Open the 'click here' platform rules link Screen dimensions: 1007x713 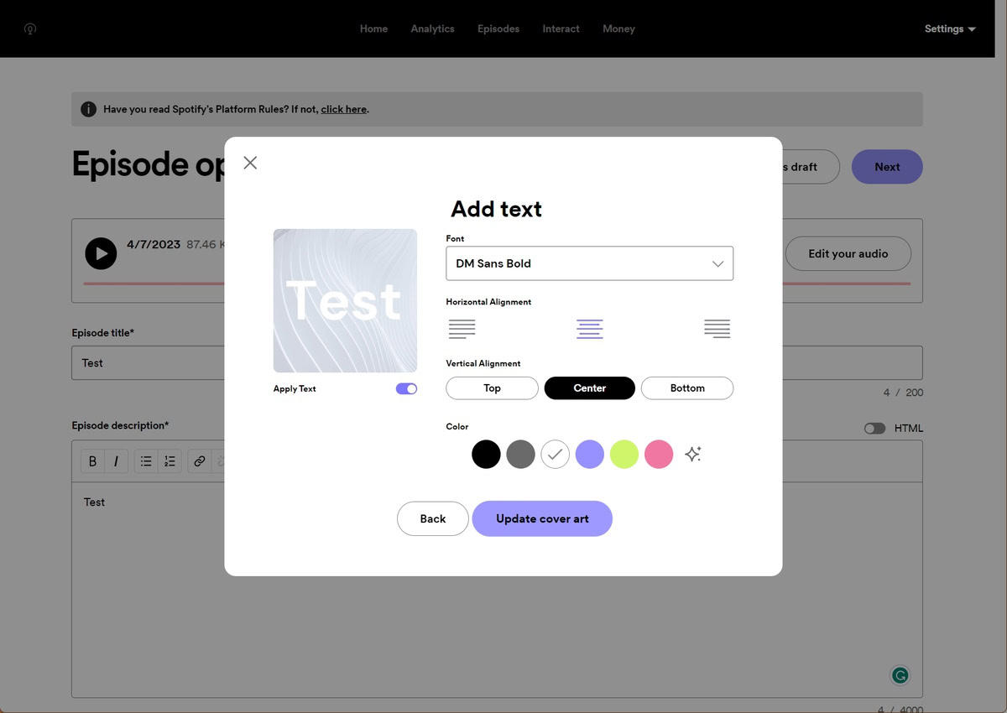point(343,109)
